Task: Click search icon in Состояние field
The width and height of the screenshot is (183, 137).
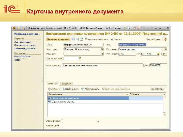Action: (x=166, y=49)
